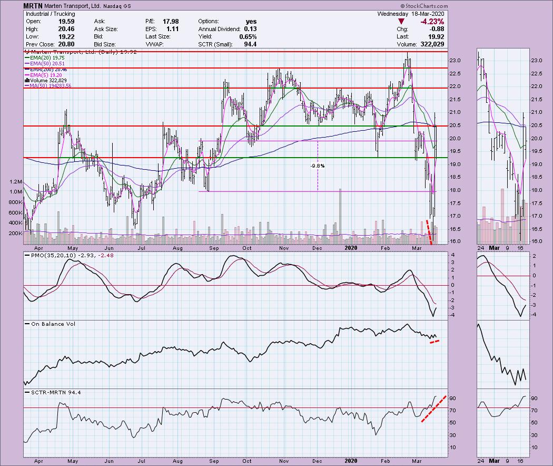
Task: Click the Prev Close value 20.80
Action: click(x=66, y=44)
